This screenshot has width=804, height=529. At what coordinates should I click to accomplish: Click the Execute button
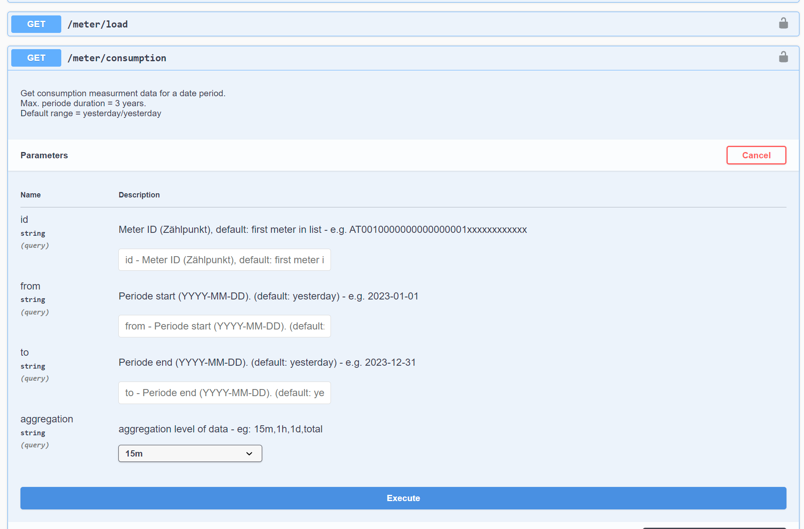coord(403,498)
